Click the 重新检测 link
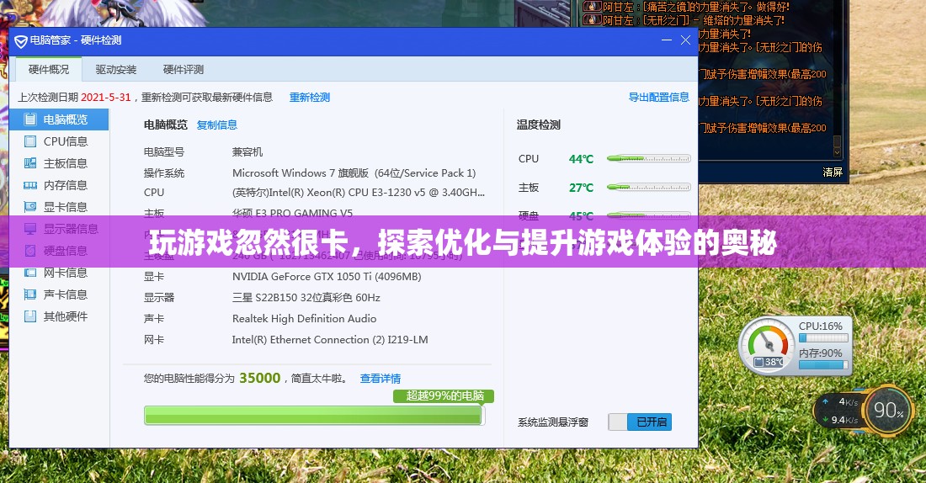Image resolution: width=926 pixels, height=483 pixels. 310,98
